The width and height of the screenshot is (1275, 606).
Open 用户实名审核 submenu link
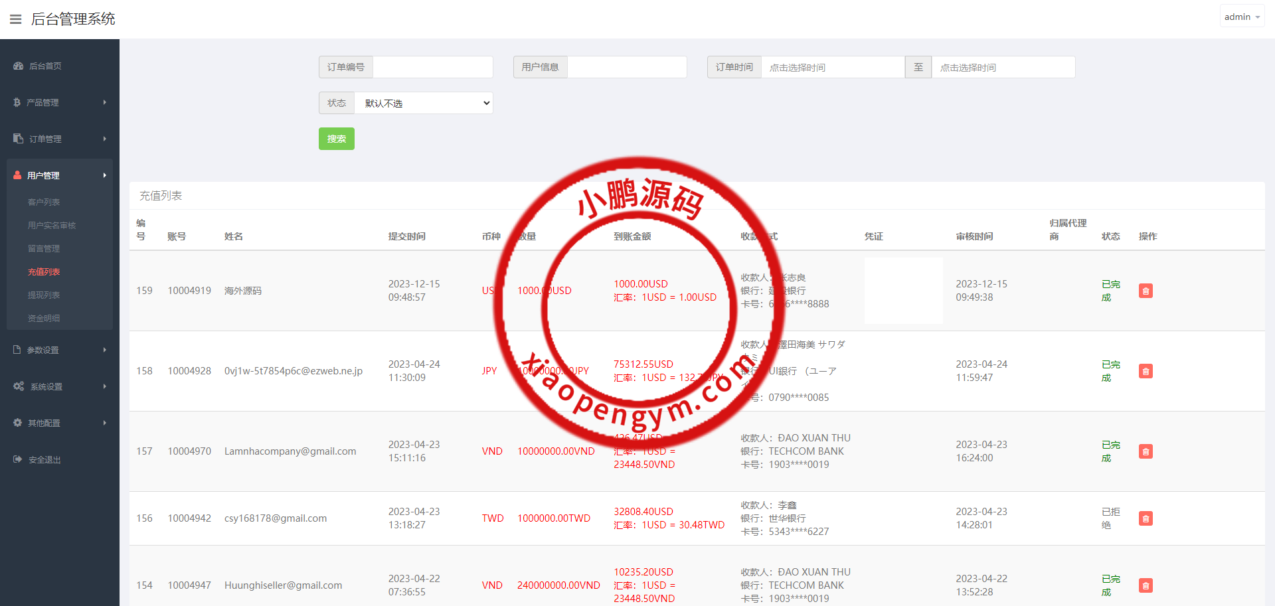tap(52, 226)
